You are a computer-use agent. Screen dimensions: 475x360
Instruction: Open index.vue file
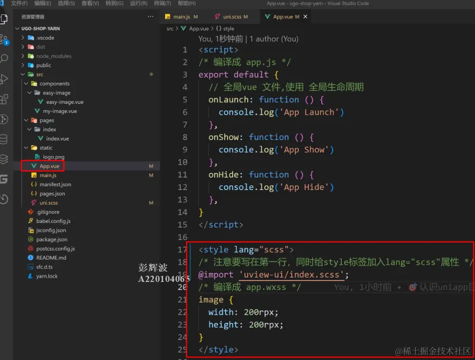click(x=86, y=139)
